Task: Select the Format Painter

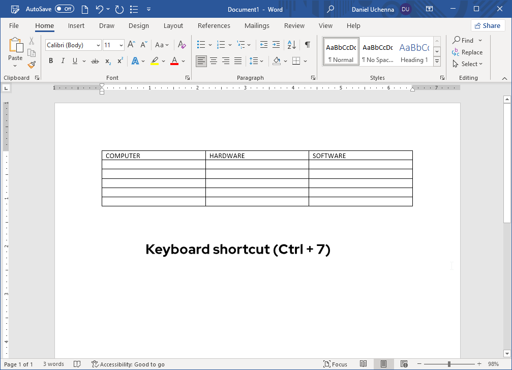Action: tap(31, 65)
